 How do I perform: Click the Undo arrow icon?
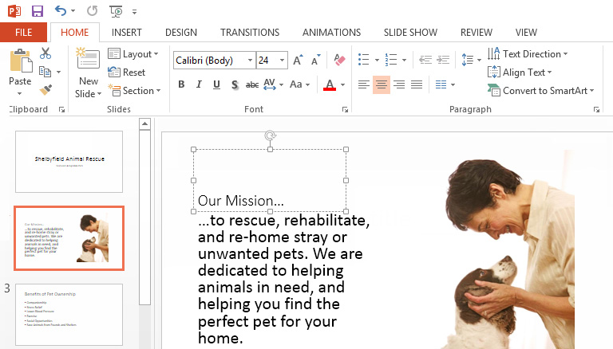click(x=61, y=10)
